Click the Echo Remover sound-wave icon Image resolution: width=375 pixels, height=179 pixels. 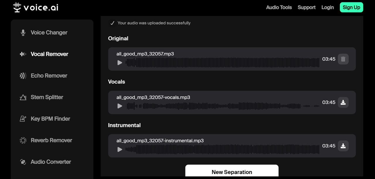(x=23, y=76)
